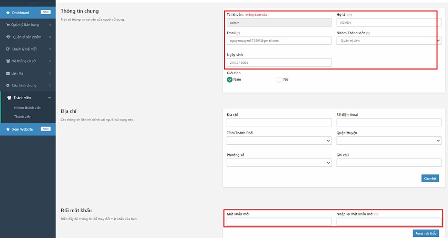Click the gear icon for Cấu hình chung
The height and width of the screenshot is (238, 448).
click(x=7, y=85)
